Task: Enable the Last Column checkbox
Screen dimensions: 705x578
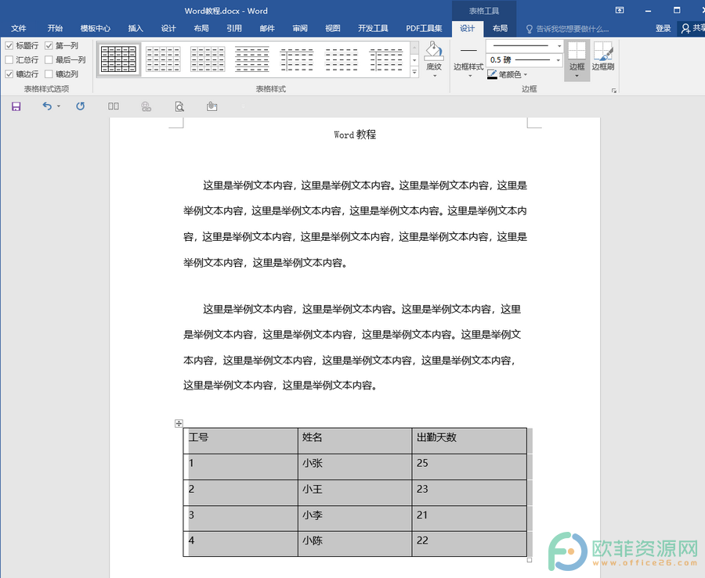Action: pos(49,59)
